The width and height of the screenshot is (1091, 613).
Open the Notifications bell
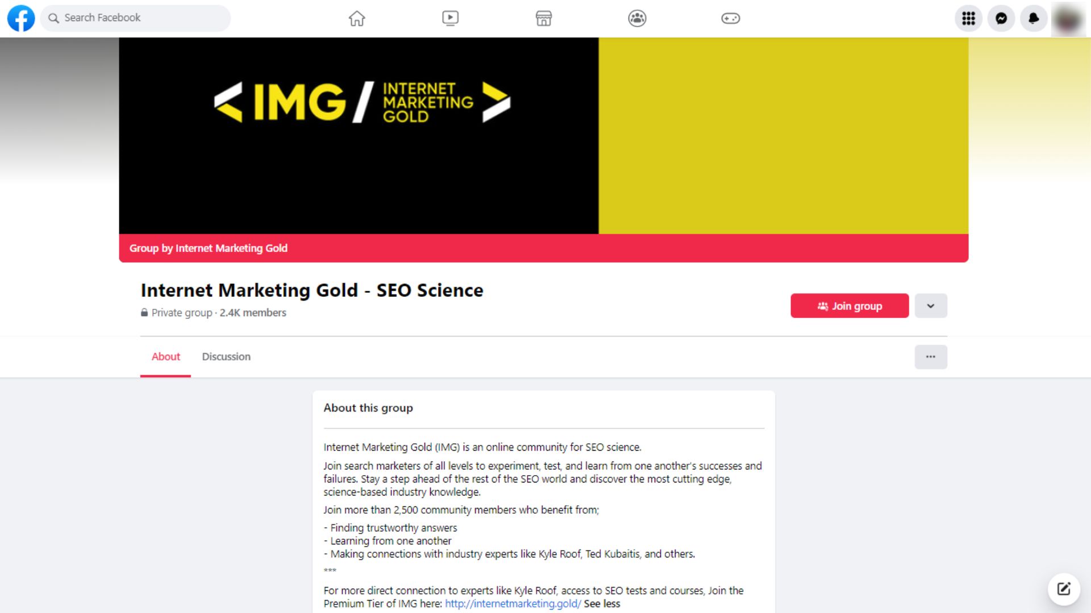pyautogui.click(x=1034, y=18)
